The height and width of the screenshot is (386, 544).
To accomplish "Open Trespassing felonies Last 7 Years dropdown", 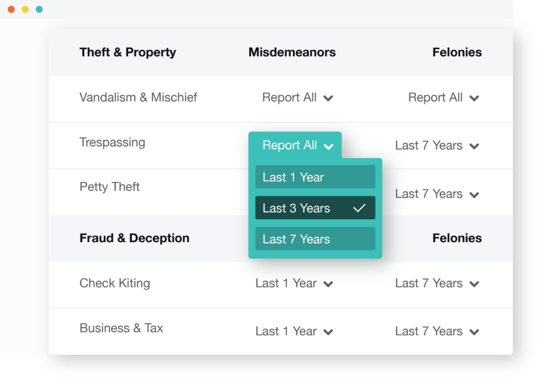I will 437,146.
